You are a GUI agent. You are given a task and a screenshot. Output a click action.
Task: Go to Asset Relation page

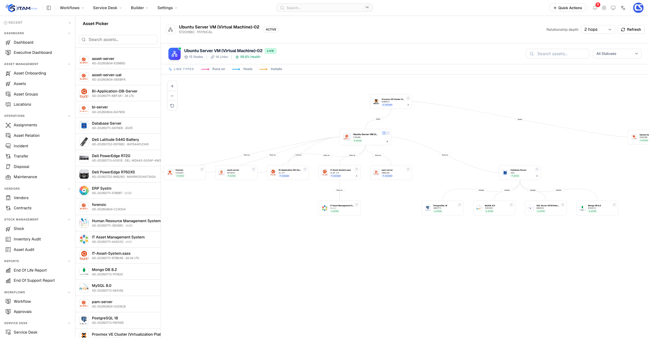tap(27, 135)
